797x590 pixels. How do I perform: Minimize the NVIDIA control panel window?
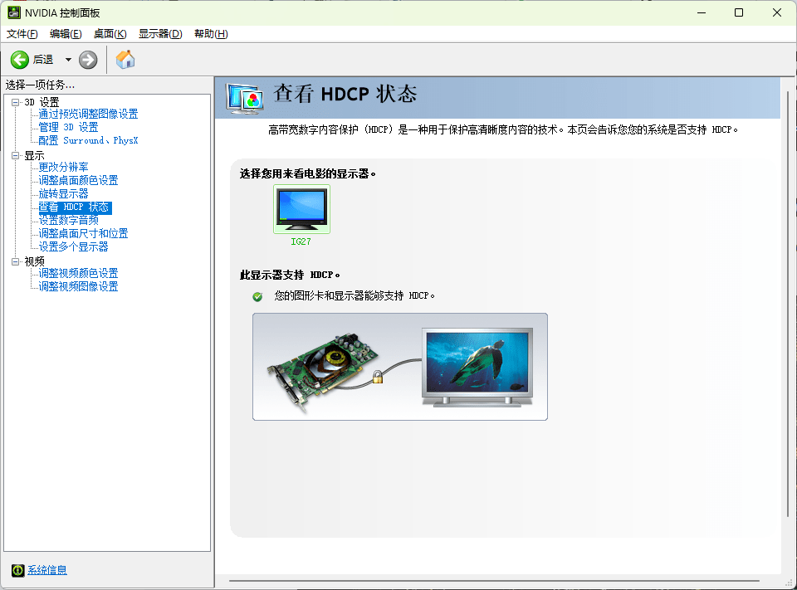pos(702,12)
